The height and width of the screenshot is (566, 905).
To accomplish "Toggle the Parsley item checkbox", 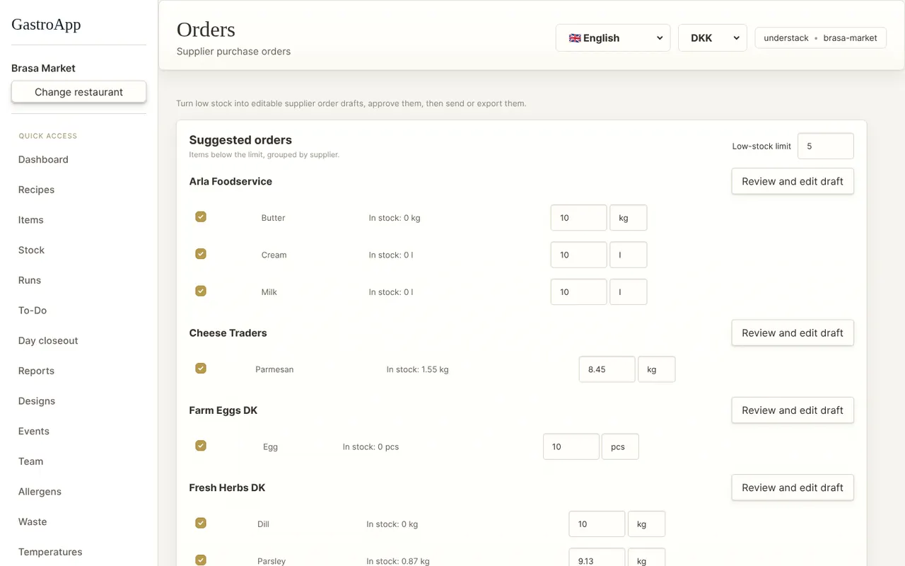I will [201, 560].
